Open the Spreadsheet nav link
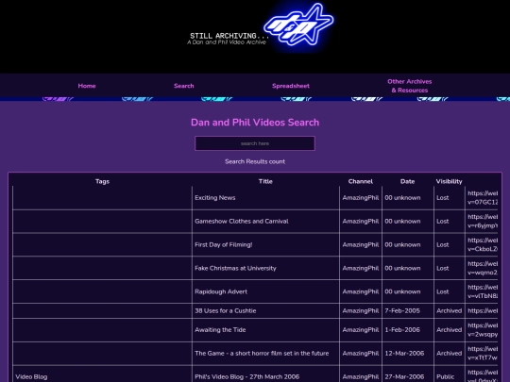Viewport: 510px width, 382px height. 291,86
